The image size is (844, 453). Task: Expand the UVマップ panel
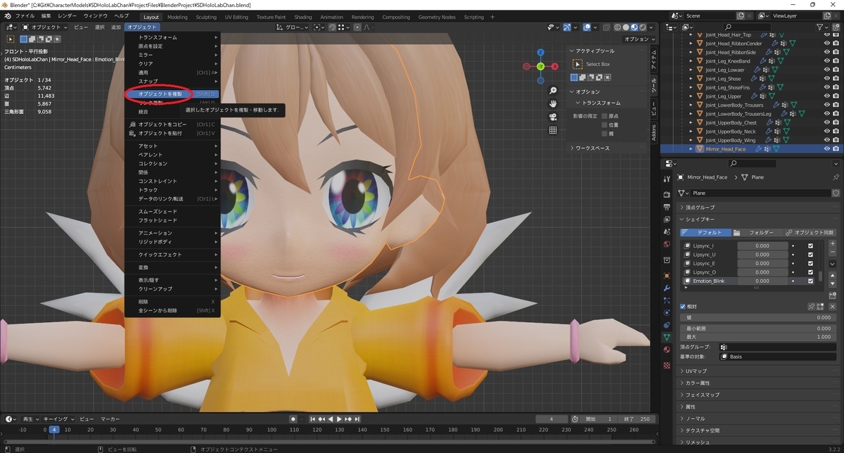pos(758,370)
